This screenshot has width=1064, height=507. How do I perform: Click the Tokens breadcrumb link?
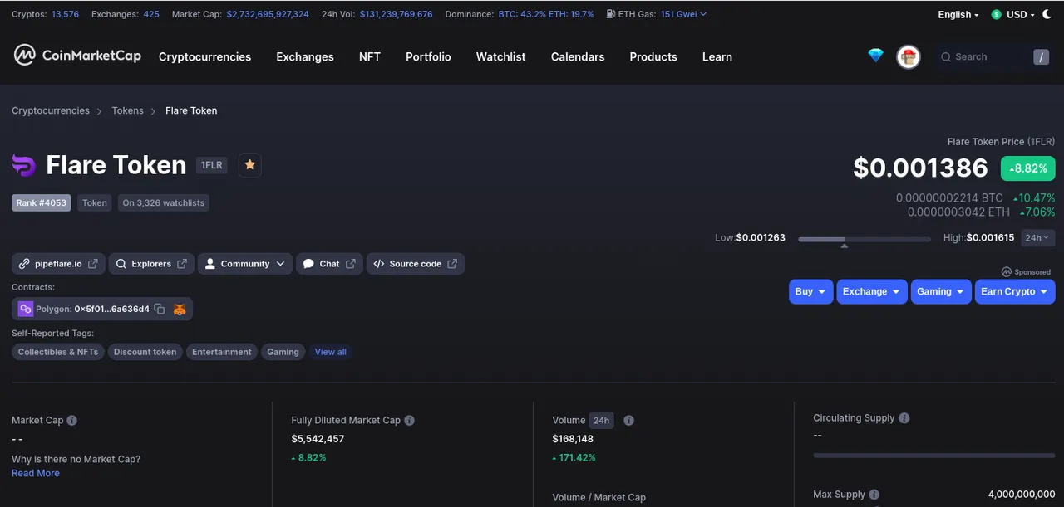point(128,110)
